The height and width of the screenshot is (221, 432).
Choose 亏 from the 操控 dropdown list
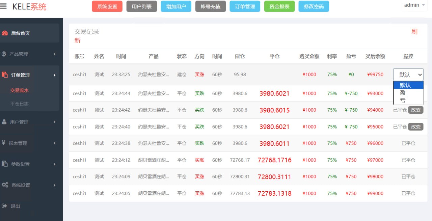(403, 101)
